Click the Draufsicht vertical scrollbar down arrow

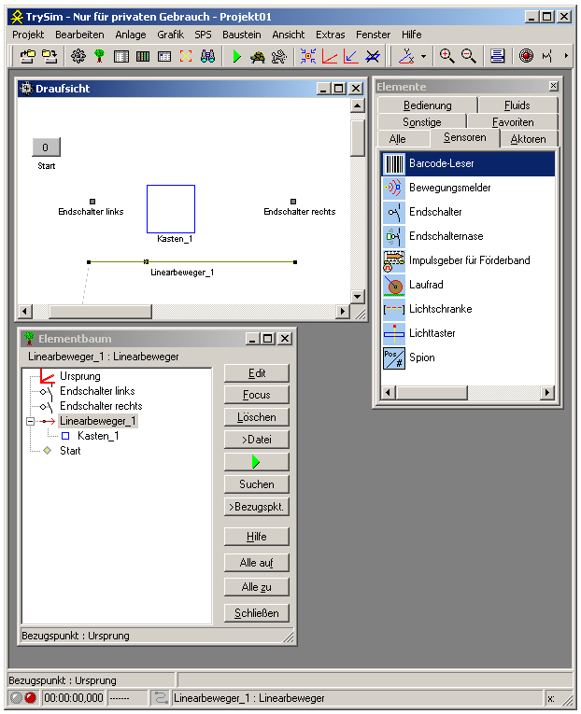click(x=357, y=295)
